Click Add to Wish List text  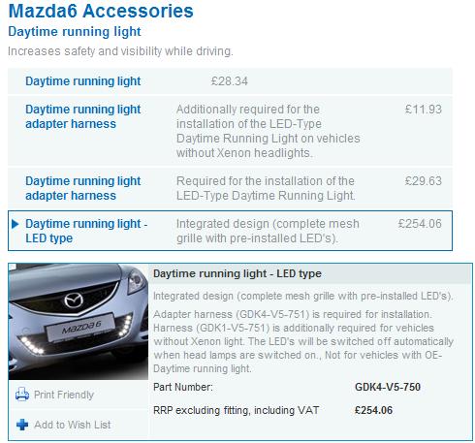tap(73, 425)
